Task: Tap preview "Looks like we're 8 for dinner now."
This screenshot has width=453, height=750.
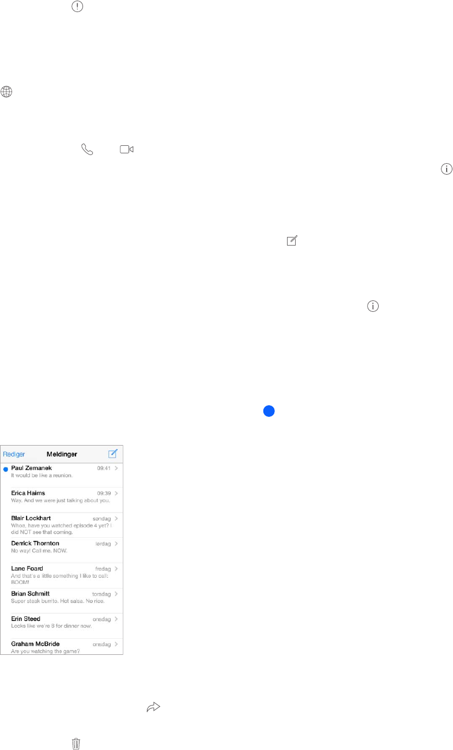Action: [51, 626]
